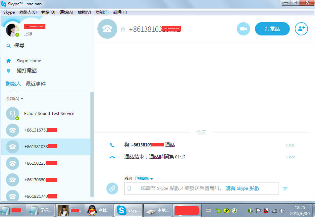The width and height of the screenshot is (315, 217).
Task: Open the 无标 notepad taskbar item
Action: coord(41,210)
